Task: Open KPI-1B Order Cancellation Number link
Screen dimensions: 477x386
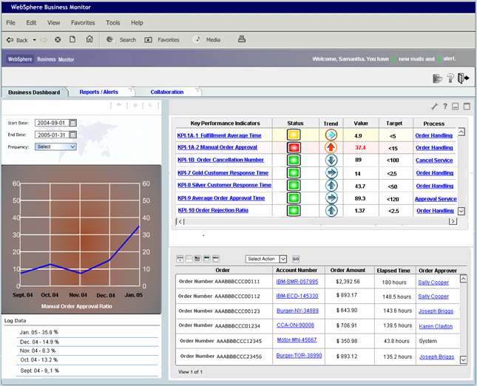Action: point(220,160)
